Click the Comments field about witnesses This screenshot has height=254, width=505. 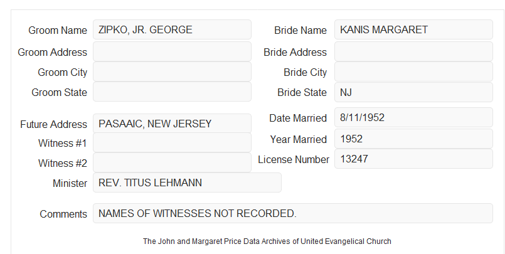coord(293,213)
